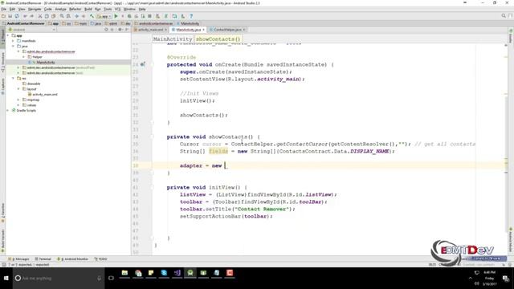This screenshot has height=289, width=514.
Task: Open the Refactor menu
Action: (x=75, y=9)
